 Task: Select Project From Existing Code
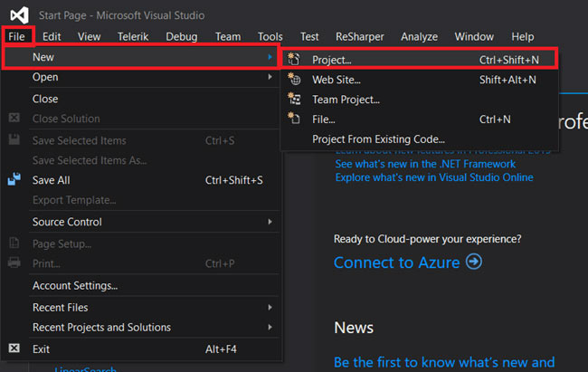point(378,139)
